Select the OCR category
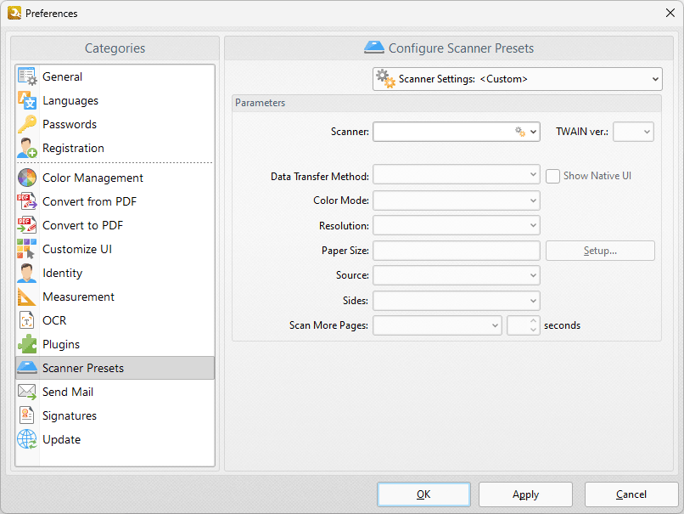The image size is (684, 514). click(x=115, y=320)
